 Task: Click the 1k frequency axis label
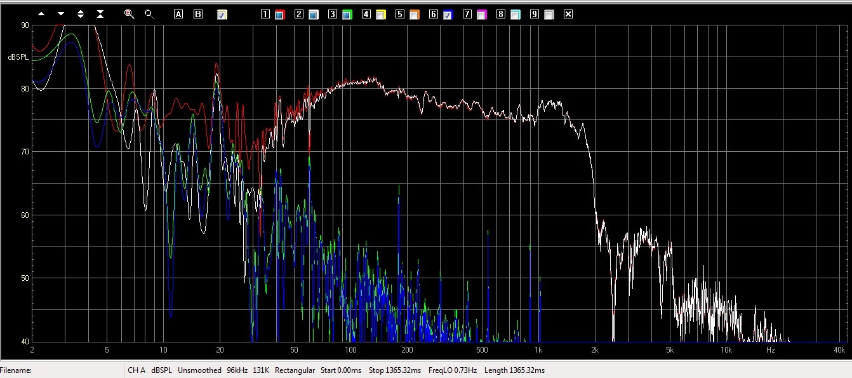(x=538, y=350)
